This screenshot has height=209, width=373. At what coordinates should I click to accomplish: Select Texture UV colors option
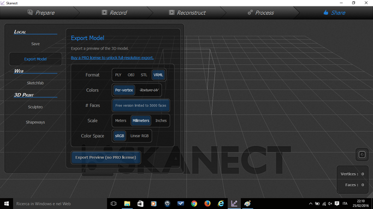pos(149,90)
